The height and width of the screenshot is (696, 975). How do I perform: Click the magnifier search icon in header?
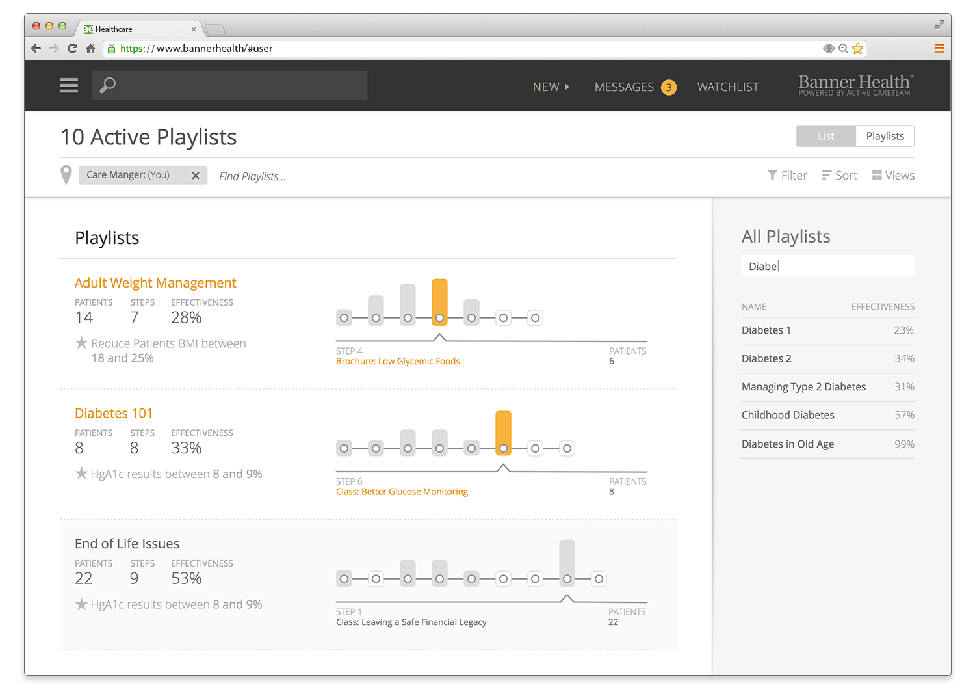[x=108, y=85]
